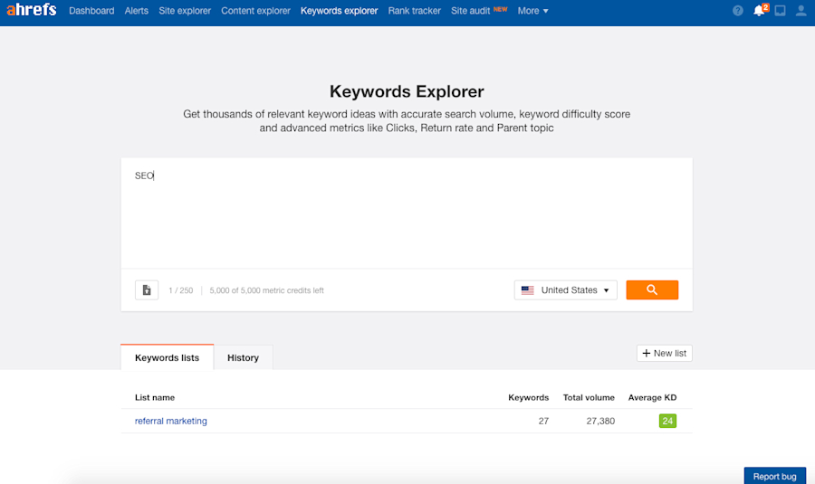Open Site audit in the top bar

pyautogui.click(x=471, y=11)
